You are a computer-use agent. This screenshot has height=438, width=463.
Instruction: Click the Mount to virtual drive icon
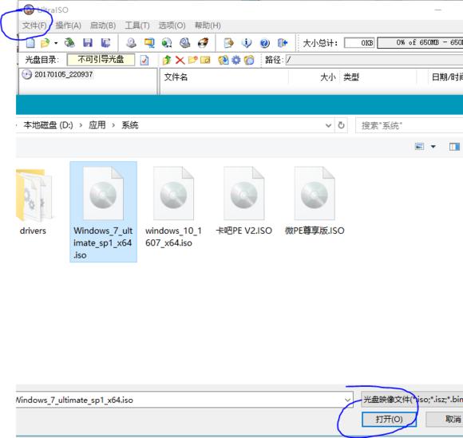pos(185,43)
